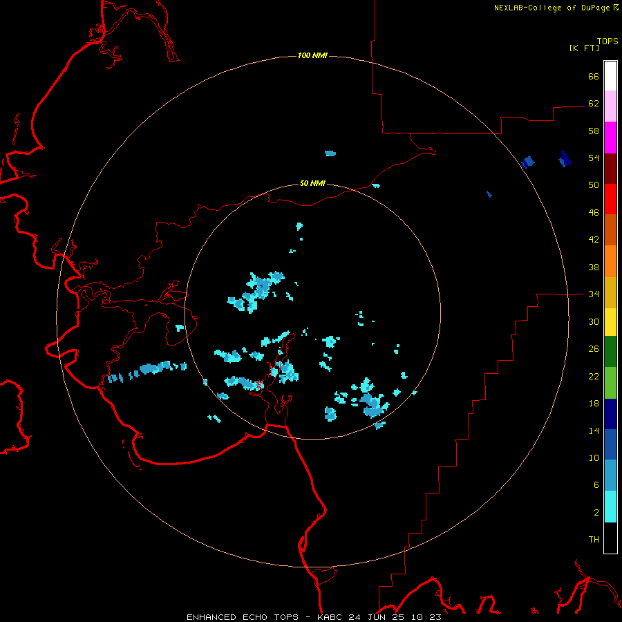622x622 pixels.
Task: Select the "NEXLAB-College of DuPage" credit text
Action: (x=552, y=8)
